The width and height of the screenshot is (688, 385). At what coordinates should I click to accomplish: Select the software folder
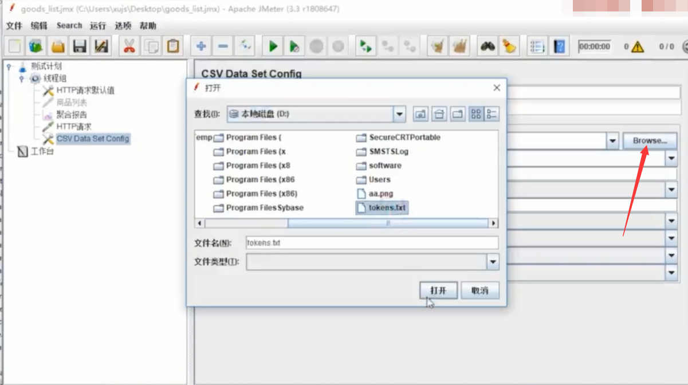(x=379, y=166)
